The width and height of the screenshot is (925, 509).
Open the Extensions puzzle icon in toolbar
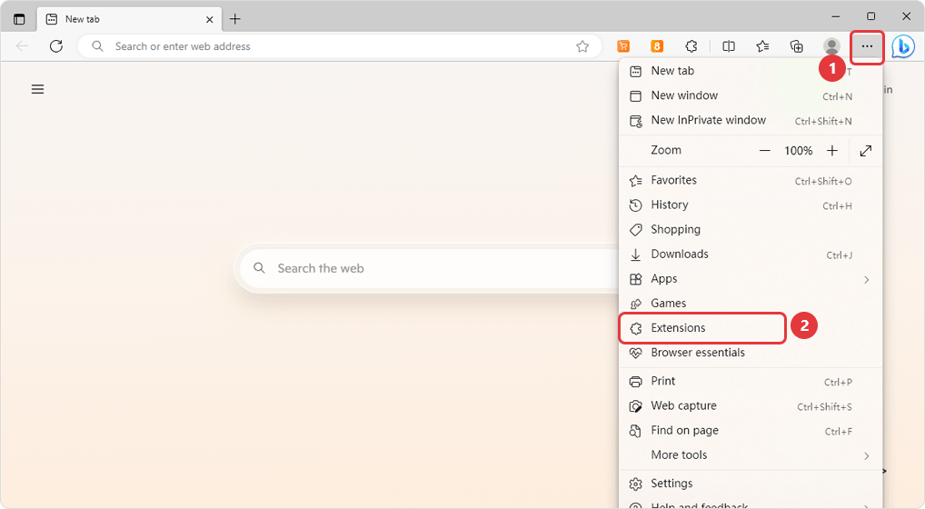691,46
